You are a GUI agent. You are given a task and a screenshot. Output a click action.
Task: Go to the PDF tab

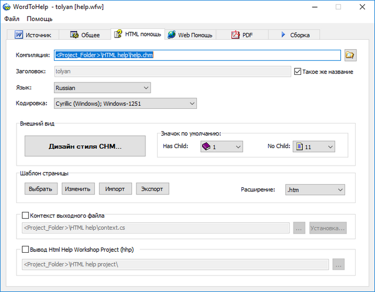(x=243, y=35)
